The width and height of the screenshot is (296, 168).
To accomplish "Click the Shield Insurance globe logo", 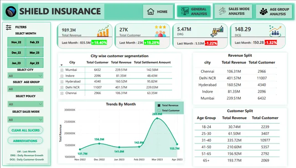I will [x=11, y=11].
